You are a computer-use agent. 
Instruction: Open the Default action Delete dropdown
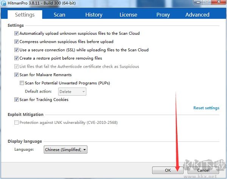coord(72,92)
